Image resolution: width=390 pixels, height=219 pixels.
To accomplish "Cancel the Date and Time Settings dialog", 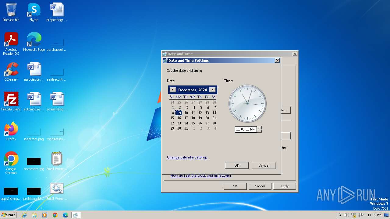I will [264, 165].
